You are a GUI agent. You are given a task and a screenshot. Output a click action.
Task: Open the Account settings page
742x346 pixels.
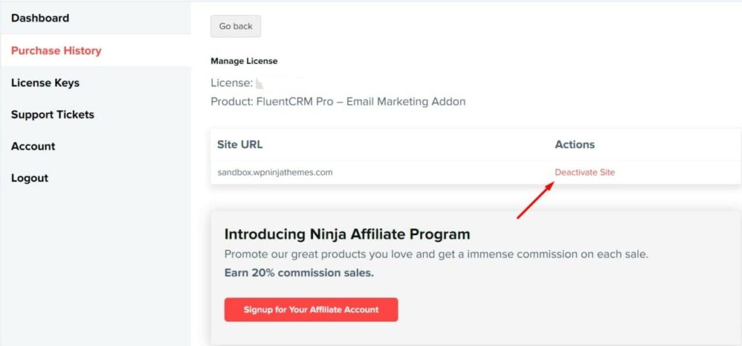(x=33, y=146)
